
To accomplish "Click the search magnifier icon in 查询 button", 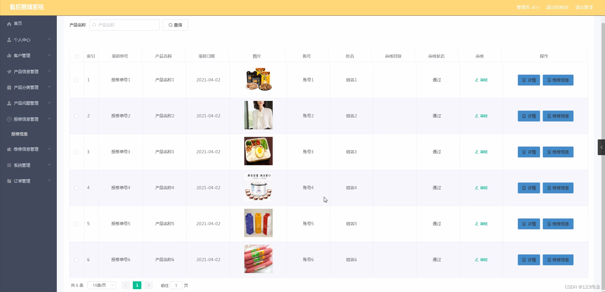I will (171, 25).
